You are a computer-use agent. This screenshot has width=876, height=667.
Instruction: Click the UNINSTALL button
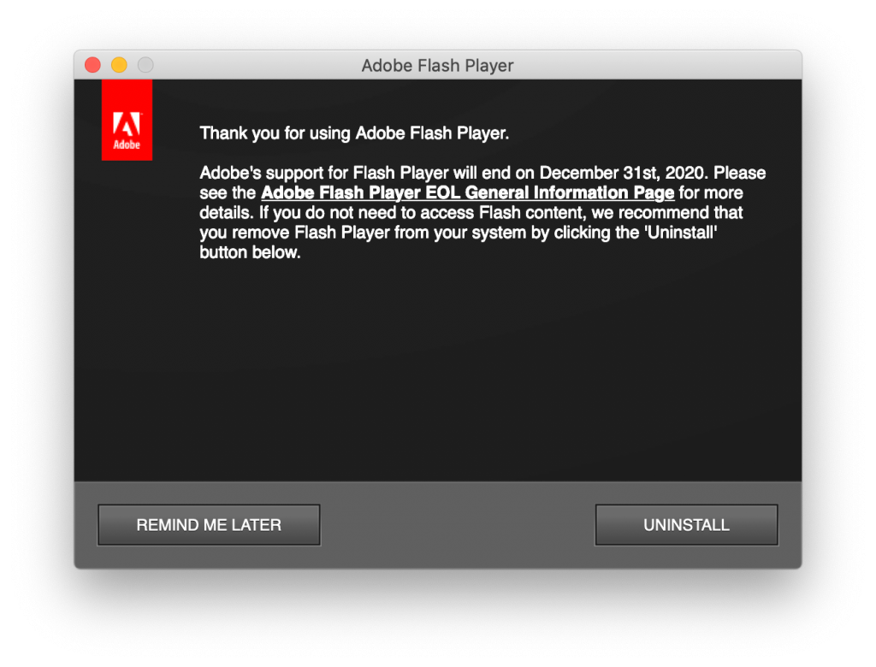click(687, 525)
